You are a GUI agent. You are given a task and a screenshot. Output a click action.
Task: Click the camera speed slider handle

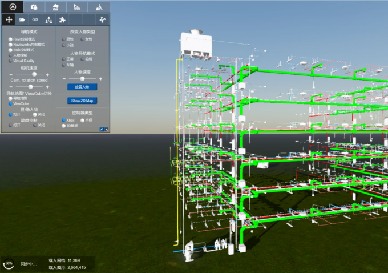coord(34,74)
